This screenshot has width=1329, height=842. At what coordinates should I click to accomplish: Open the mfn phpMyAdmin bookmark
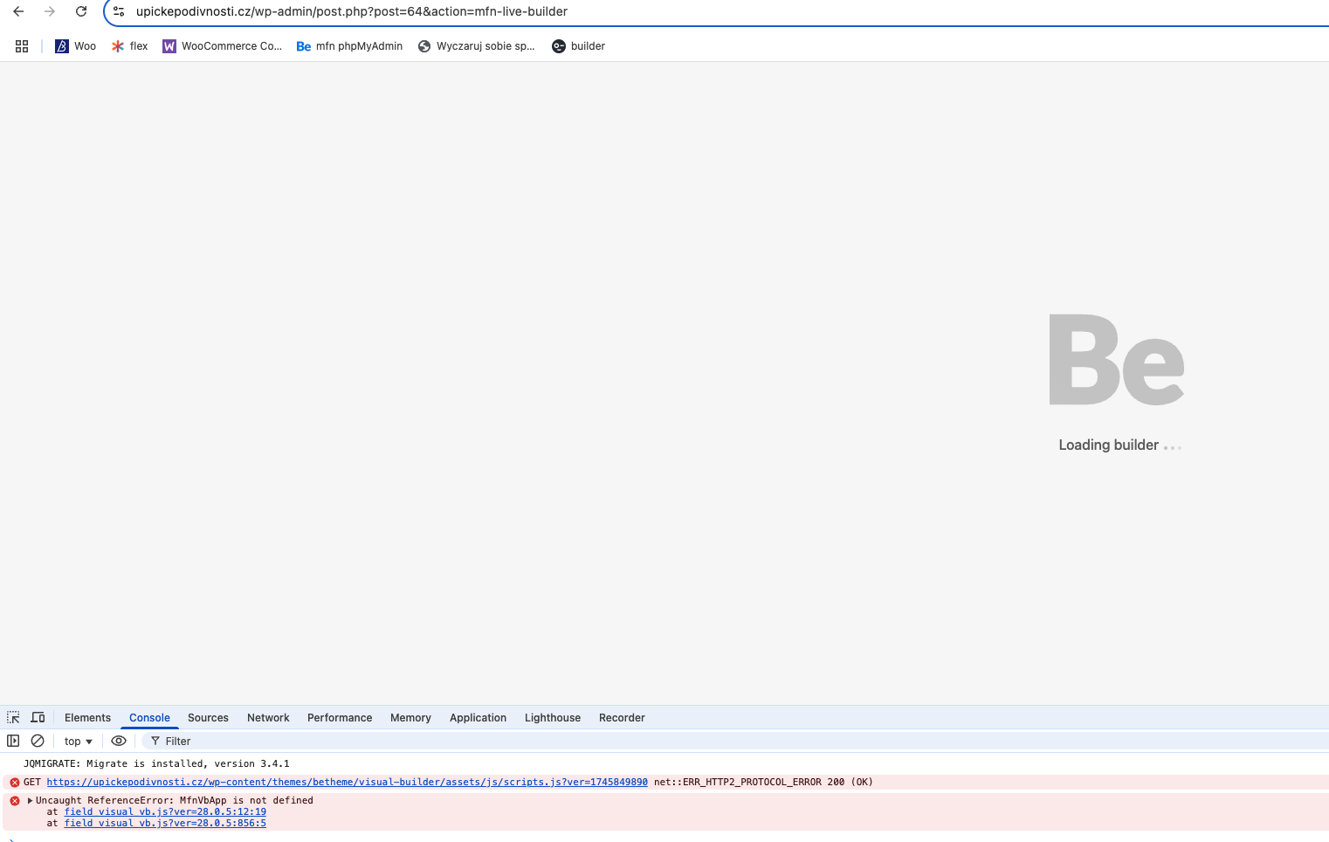349,46
